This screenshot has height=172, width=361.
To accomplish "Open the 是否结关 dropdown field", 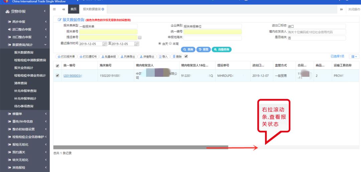I will pos(317,38).
